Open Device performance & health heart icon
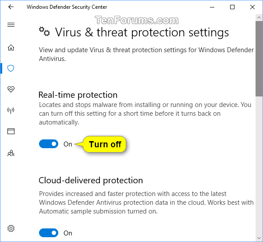The width and height of the screenshot is (263, 242). click(11, 89)
